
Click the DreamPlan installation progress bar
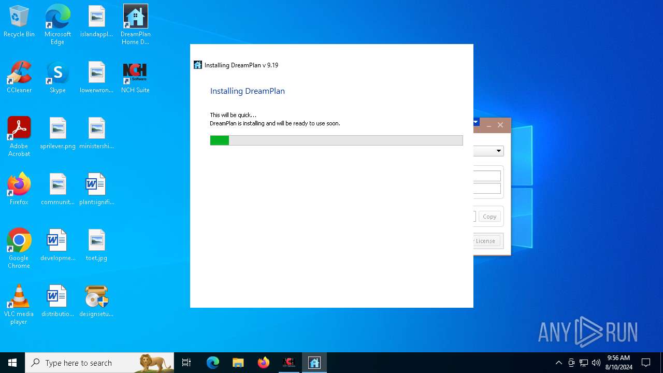point(336,140)
